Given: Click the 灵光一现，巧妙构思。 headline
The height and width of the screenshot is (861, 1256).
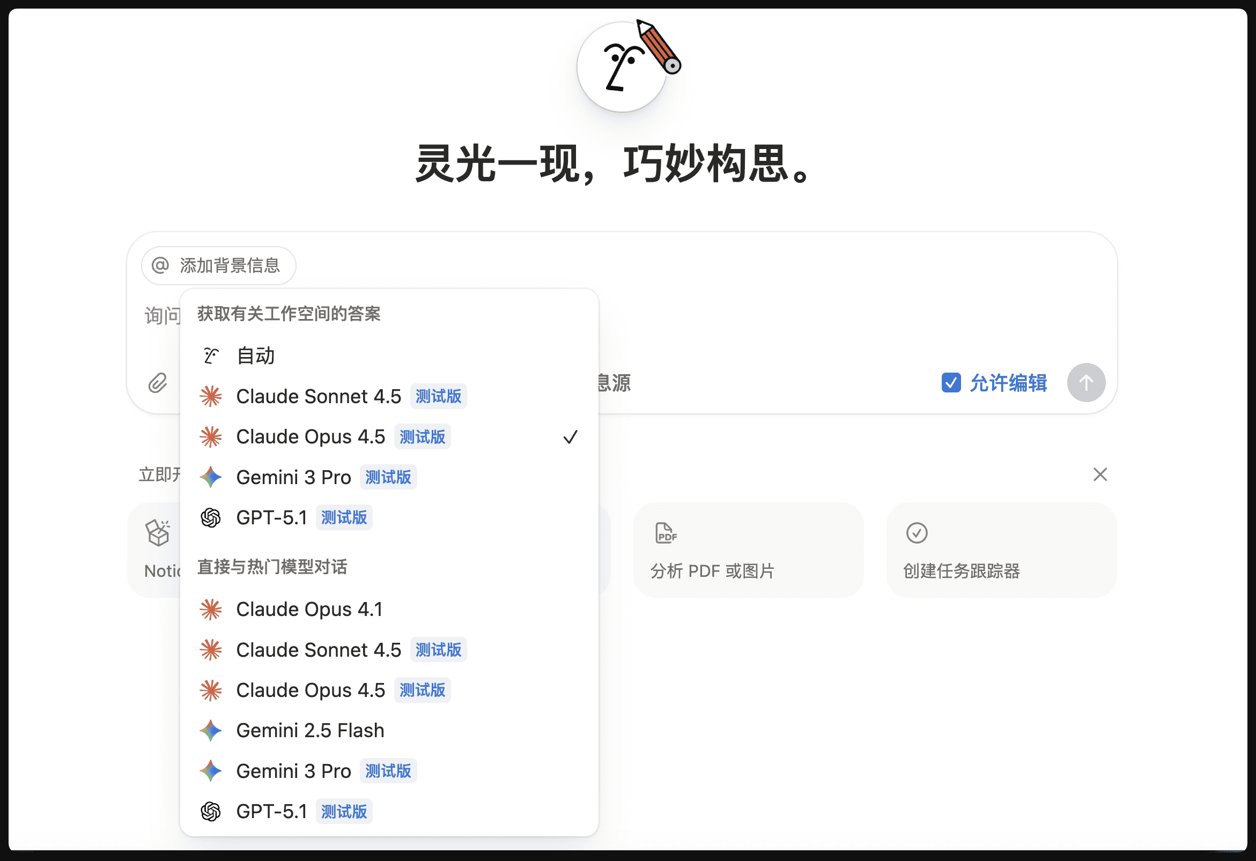Looking at the screenshot, I should point(612,163).
